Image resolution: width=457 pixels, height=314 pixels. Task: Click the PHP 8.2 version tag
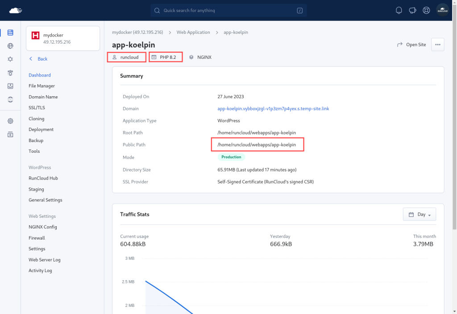point(166,57)
